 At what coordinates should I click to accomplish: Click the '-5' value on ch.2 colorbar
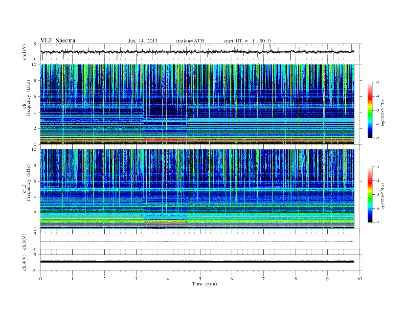tap(377, 195)
